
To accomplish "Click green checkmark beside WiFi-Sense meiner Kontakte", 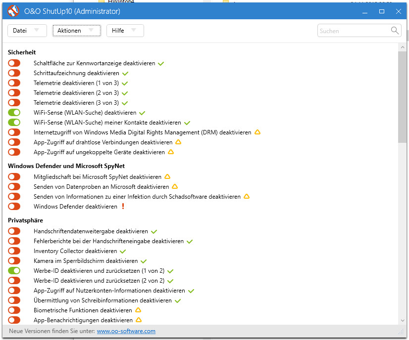I will coord(187,123).
